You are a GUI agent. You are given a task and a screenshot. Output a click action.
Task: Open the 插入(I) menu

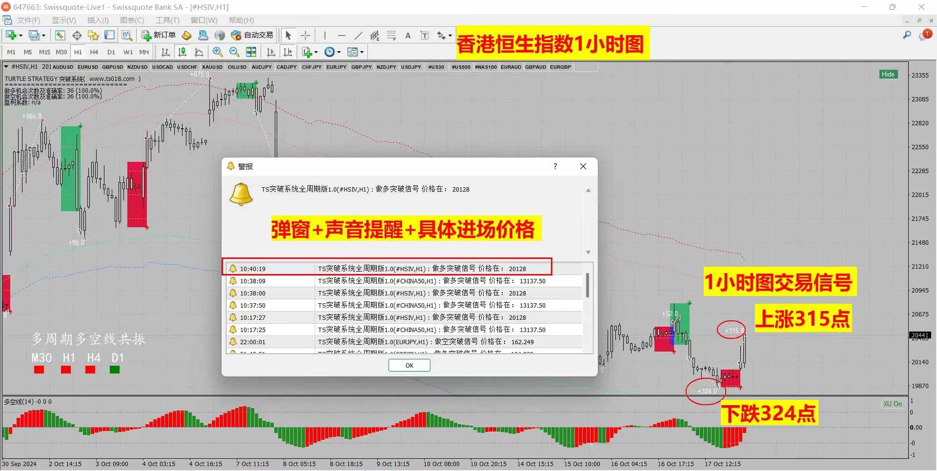pos(98,20)
